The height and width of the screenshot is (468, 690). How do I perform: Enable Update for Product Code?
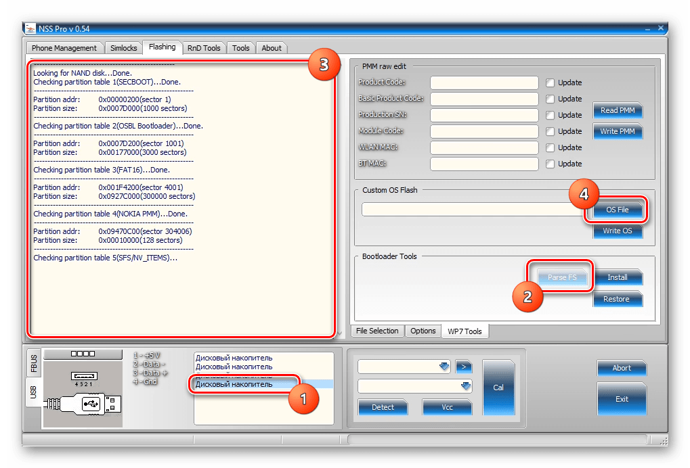550,83
